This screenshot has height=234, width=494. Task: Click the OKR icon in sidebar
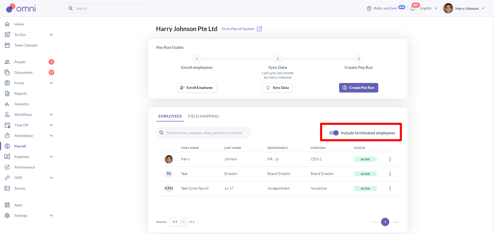pos(7,178)
